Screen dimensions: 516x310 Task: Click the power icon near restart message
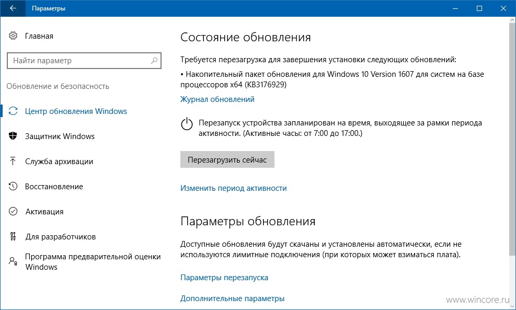coord(187,124)
